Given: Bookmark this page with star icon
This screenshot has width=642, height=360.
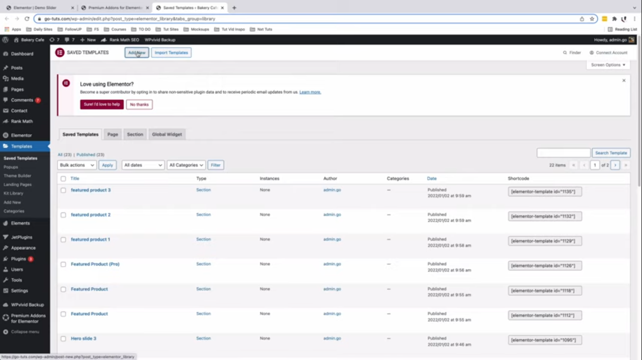Looking at the screenshot, I should (x=592, y=19).
